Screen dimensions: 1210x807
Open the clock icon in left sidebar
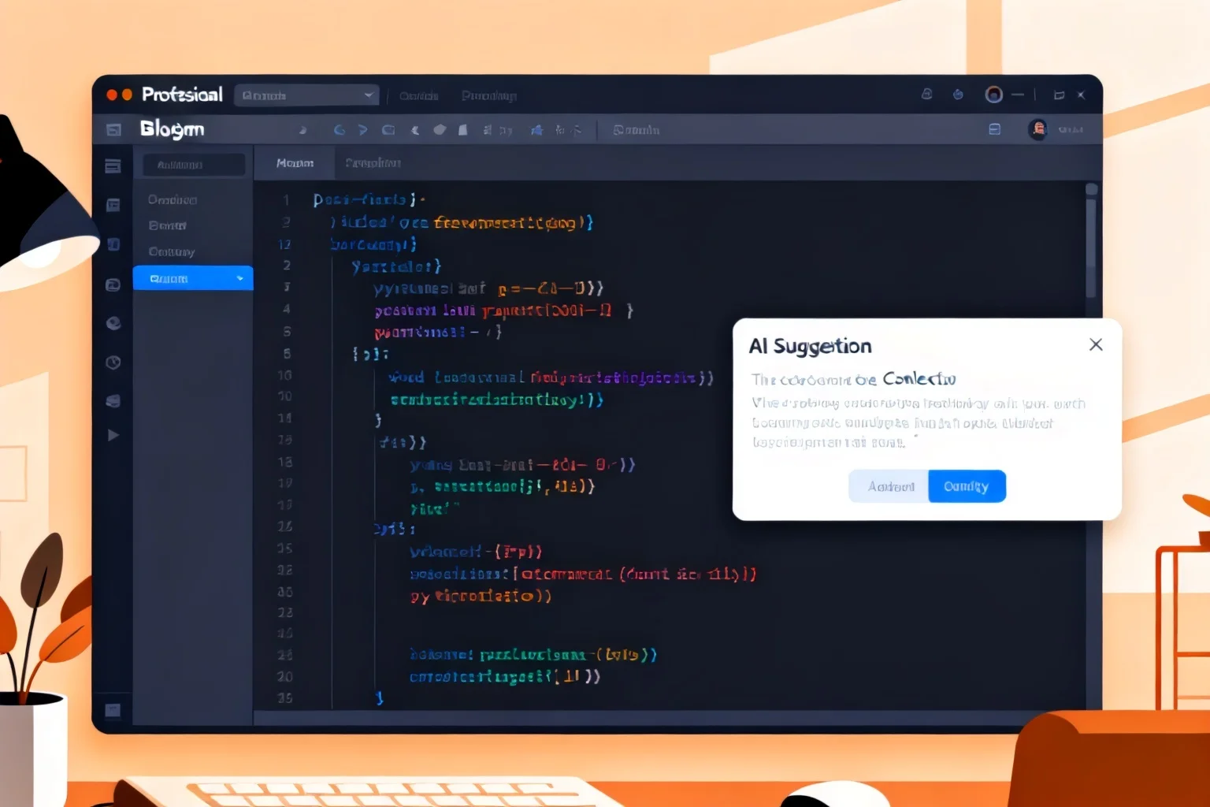113,363
